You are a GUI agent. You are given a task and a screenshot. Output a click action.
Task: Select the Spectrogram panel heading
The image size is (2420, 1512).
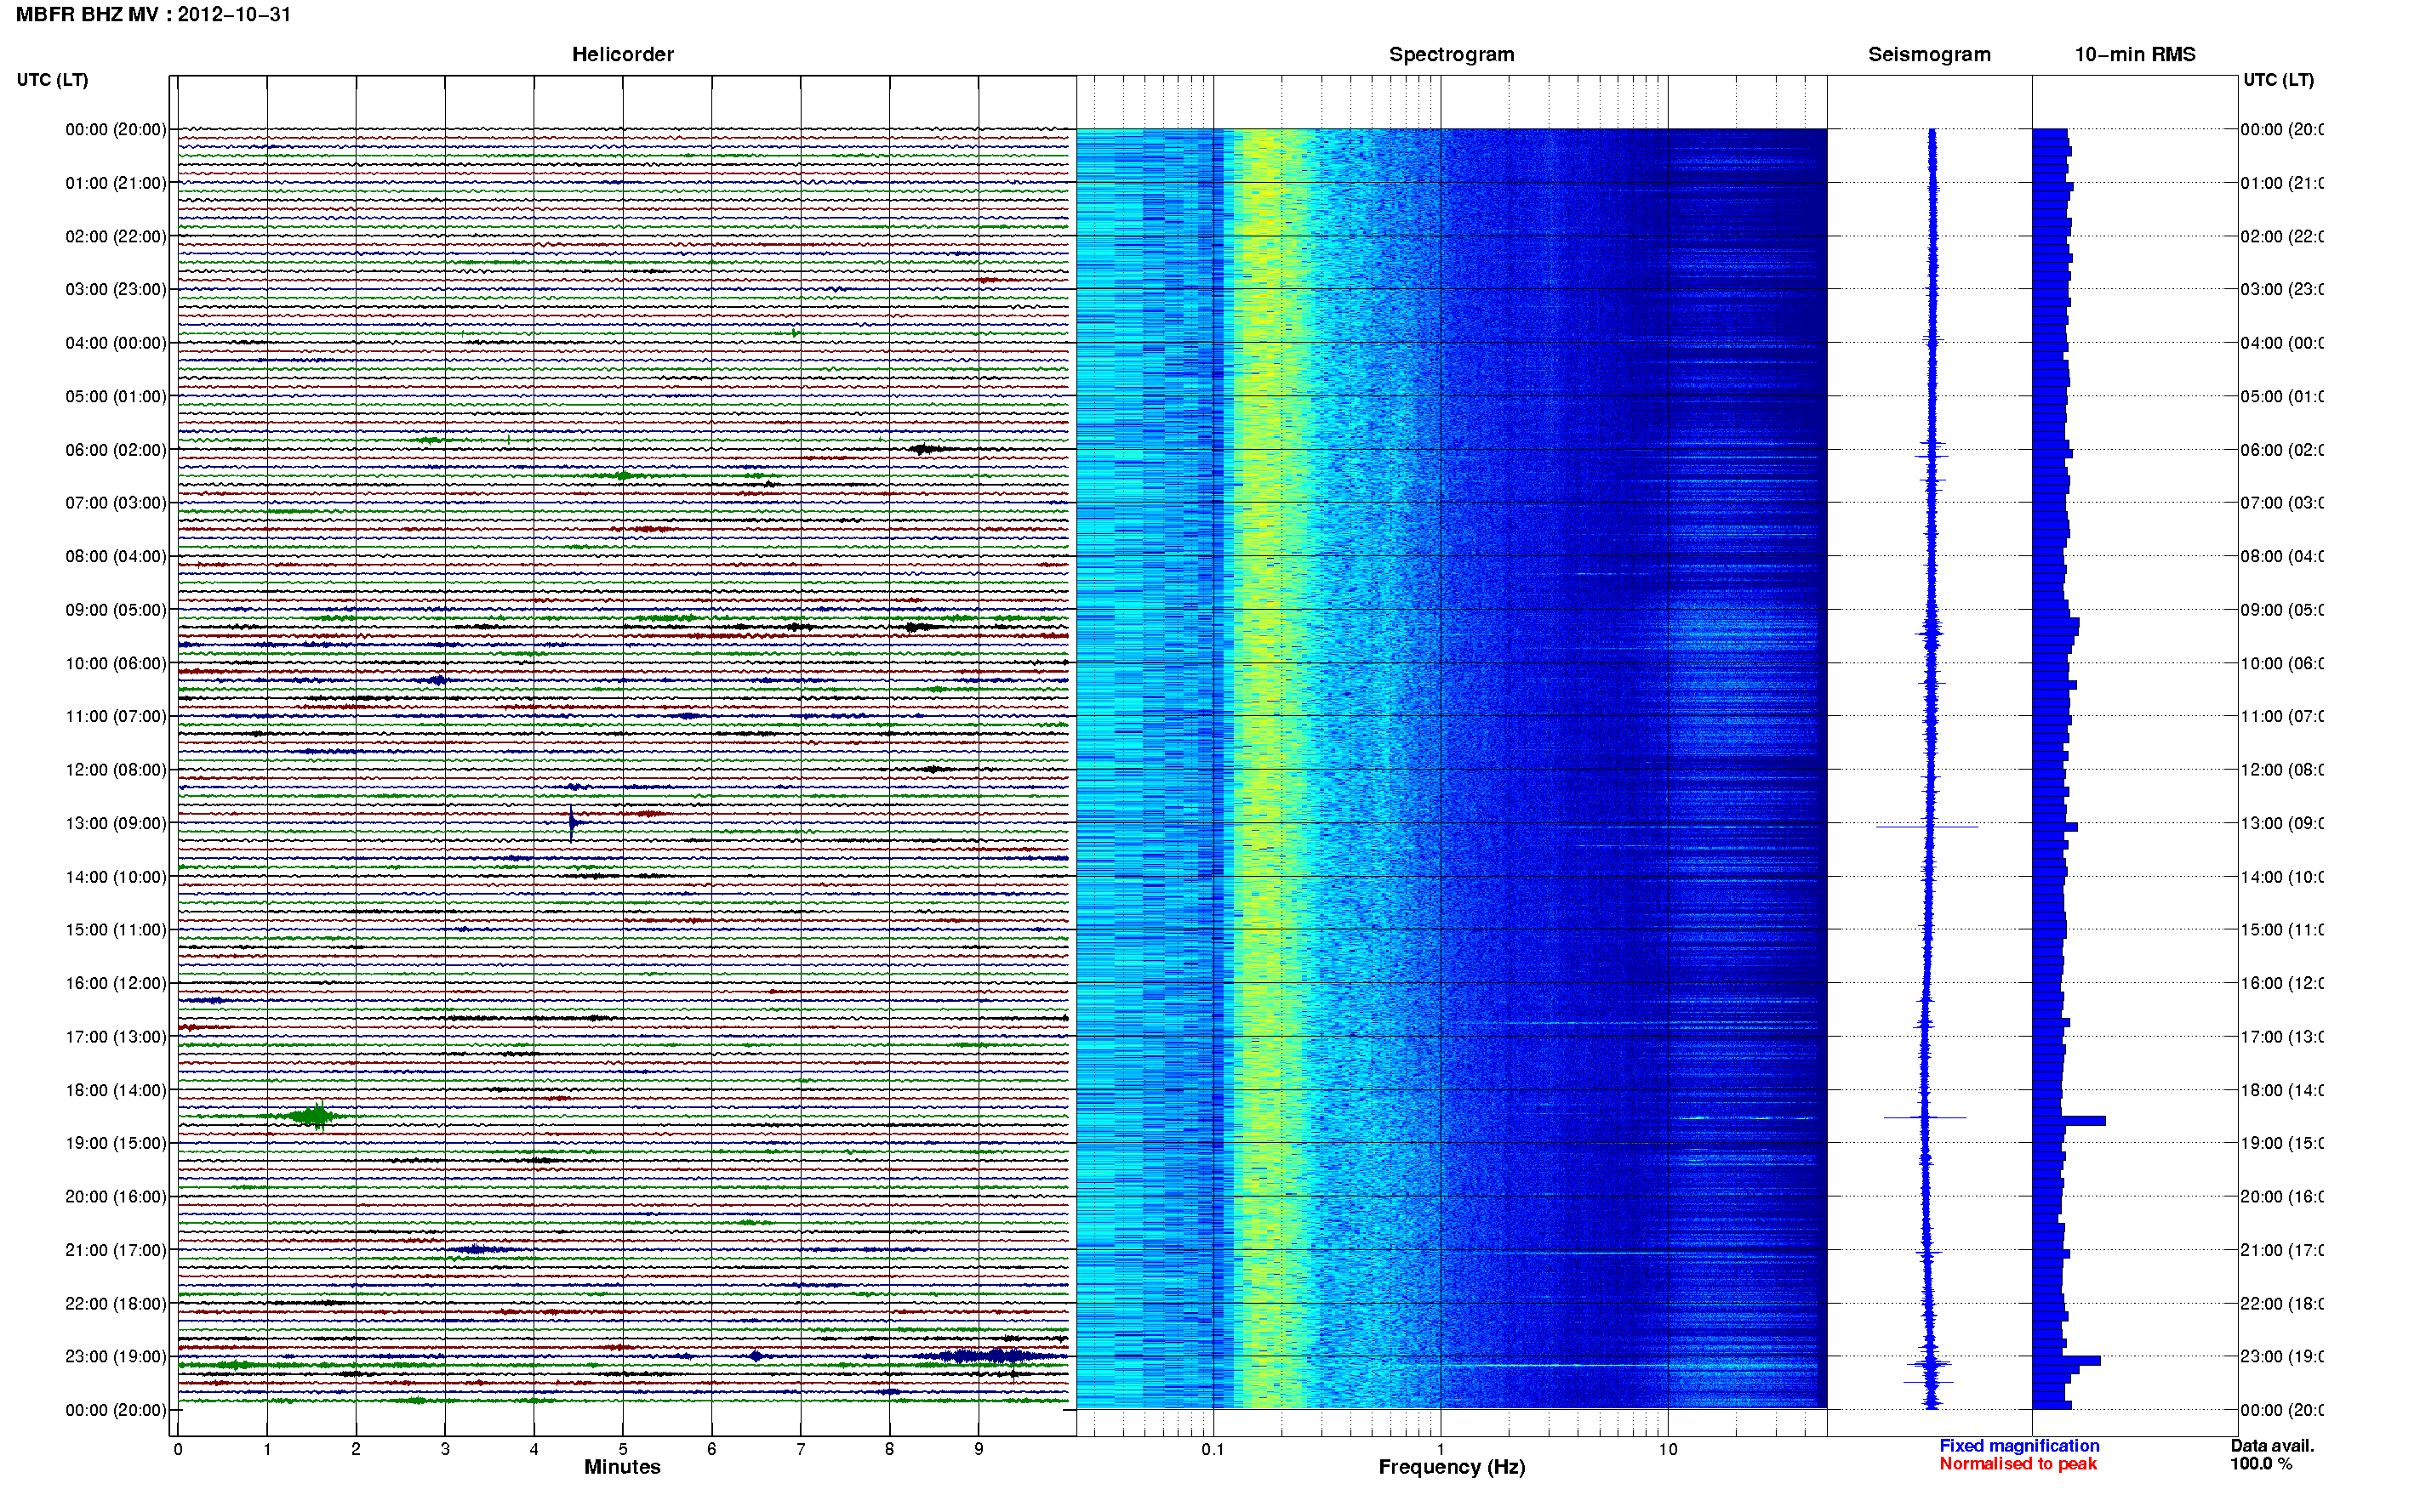click(1451, 54)
